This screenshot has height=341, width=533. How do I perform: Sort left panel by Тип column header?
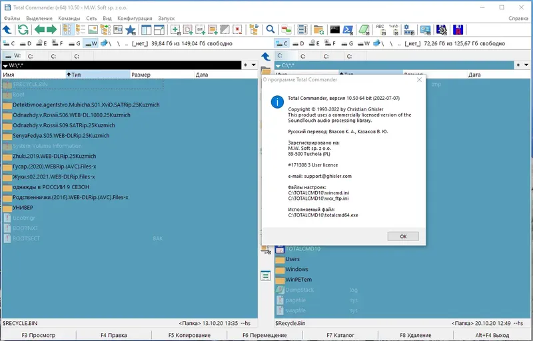point(97,75)
